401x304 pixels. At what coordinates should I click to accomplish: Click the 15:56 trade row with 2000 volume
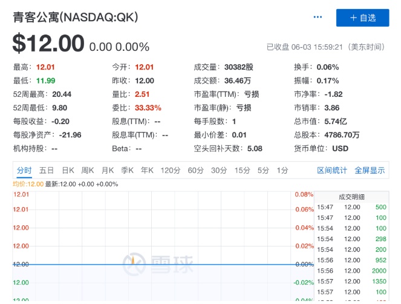[x=352, y=271]
